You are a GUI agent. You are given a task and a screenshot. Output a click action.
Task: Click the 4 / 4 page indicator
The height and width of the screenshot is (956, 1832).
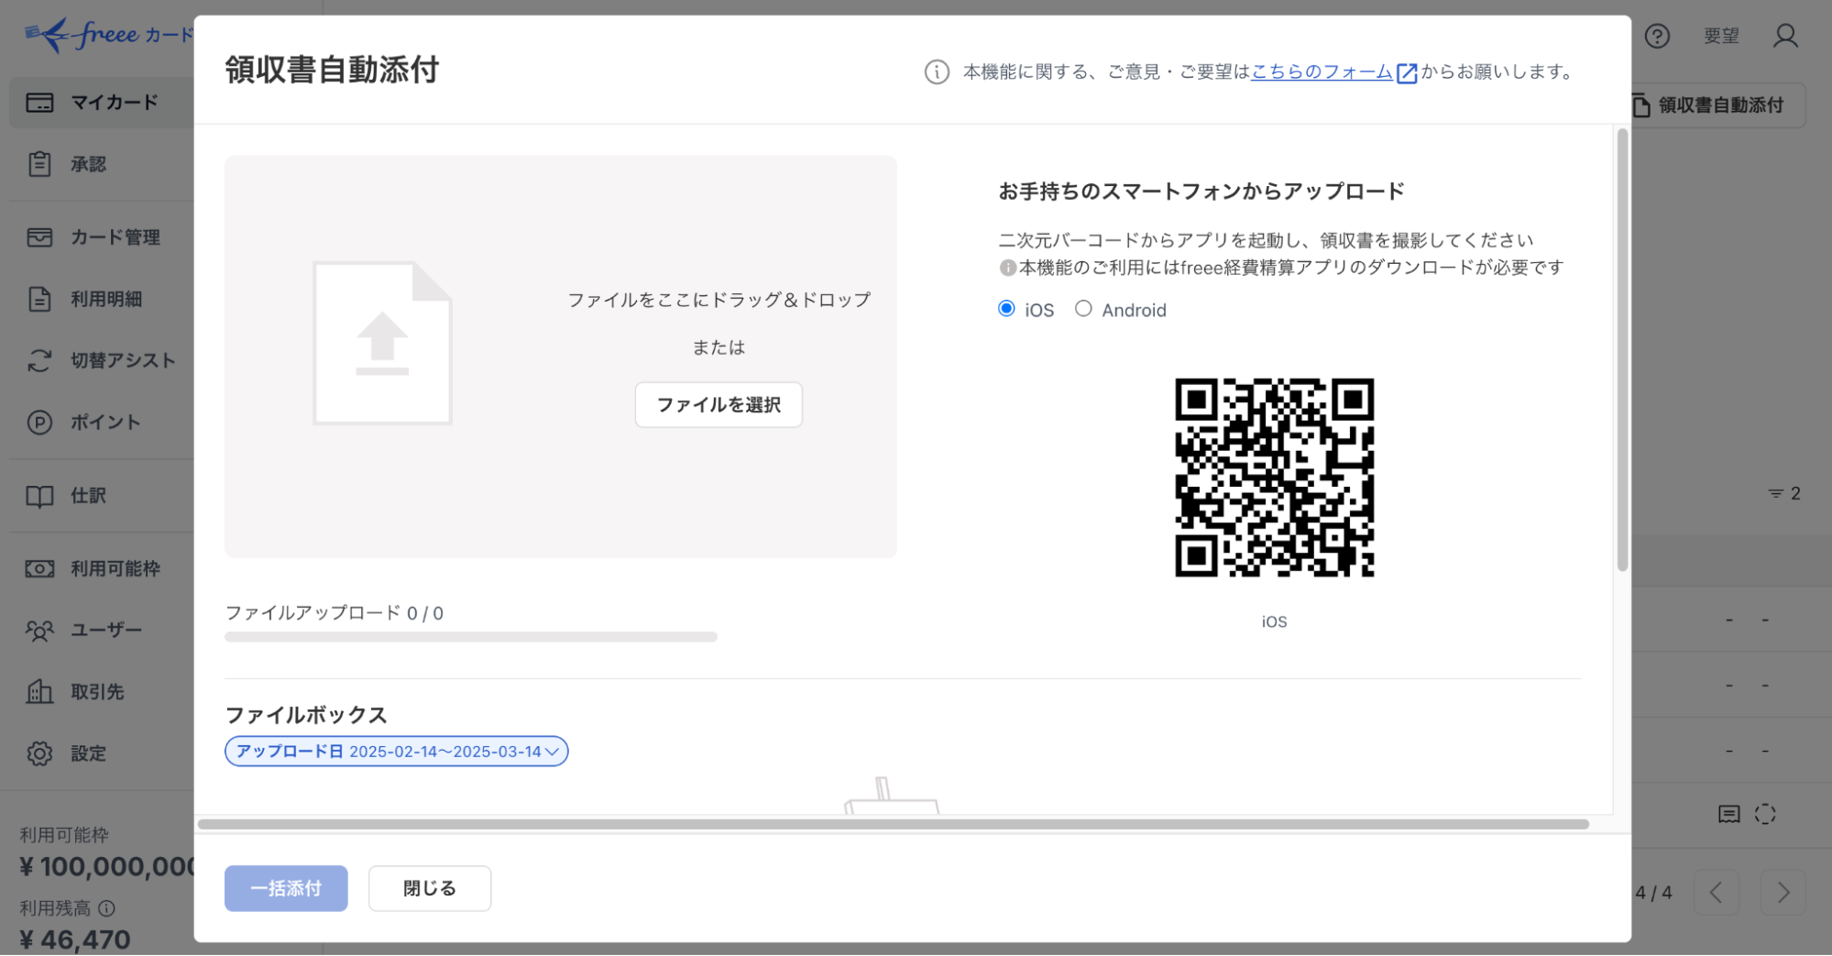click(x=1653, y=893)
